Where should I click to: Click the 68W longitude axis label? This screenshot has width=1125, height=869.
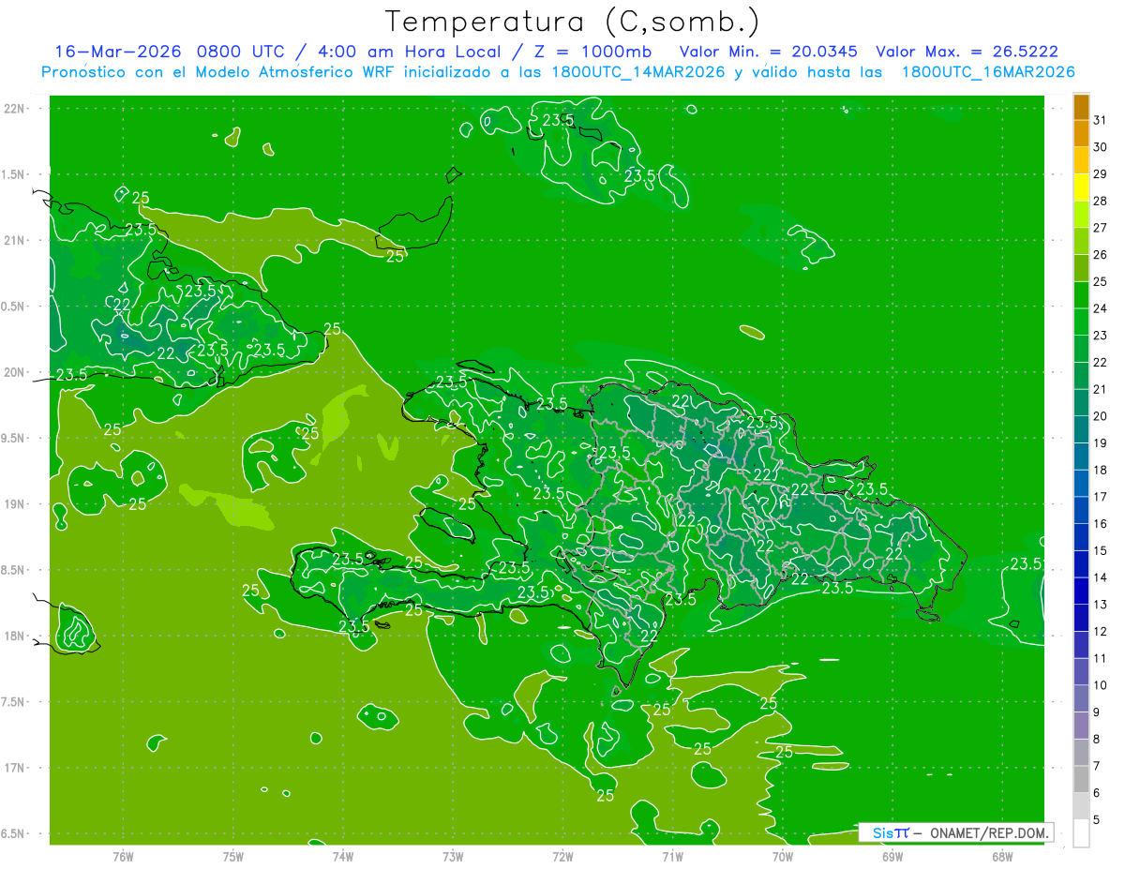tap(1002, 856)
